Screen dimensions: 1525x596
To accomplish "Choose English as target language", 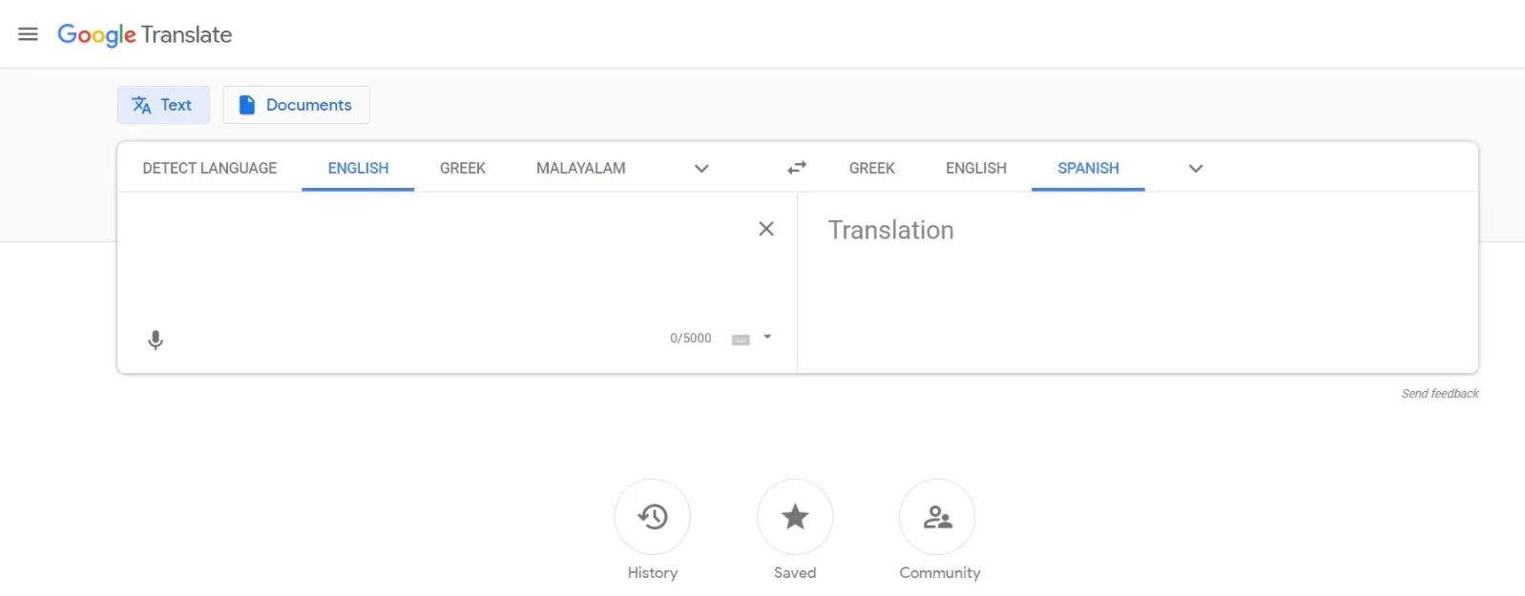I will [x=976, y=168].
